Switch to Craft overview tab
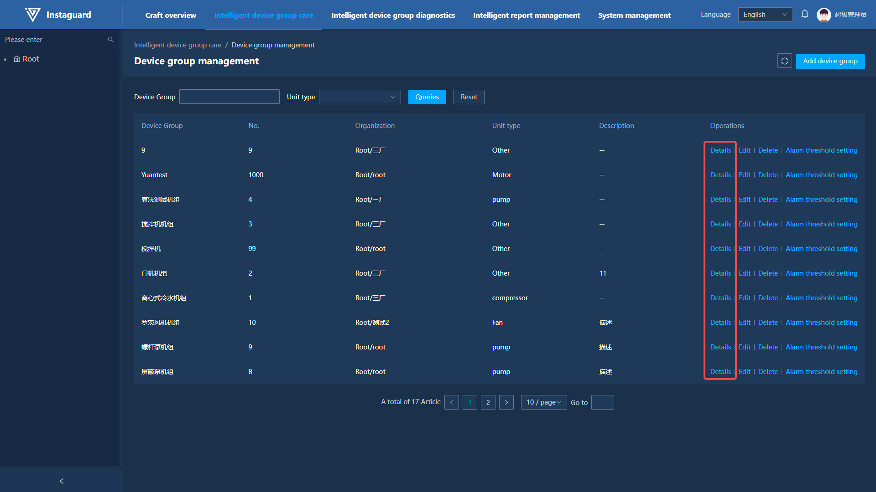The width and height of the screenshot is (876, 492). [171, 15]
